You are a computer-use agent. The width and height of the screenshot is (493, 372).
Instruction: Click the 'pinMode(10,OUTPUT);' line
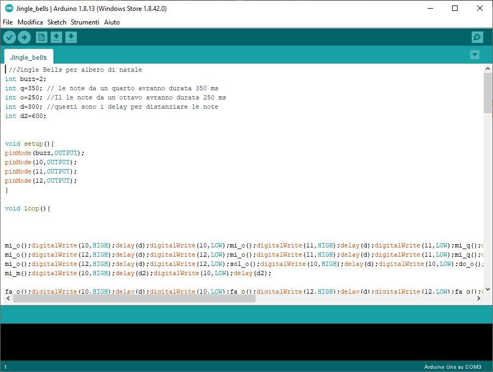[x=41, y=162]
